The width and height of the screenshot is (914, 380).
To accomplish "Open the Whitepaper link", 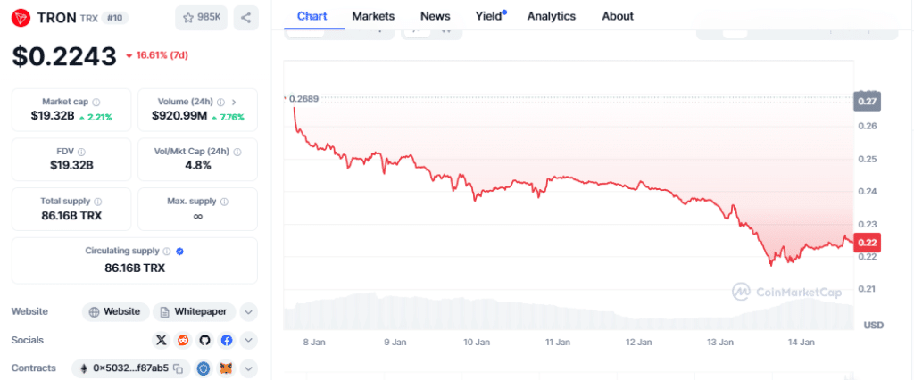I will 195,312.
